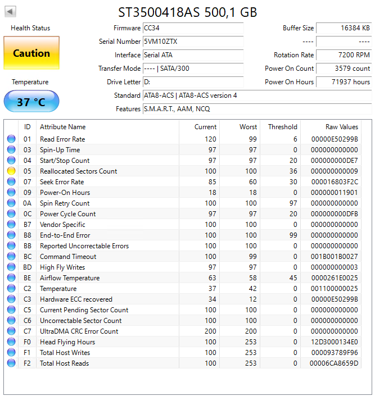Click the Drive Letter D: field

[x=193, y=82]
